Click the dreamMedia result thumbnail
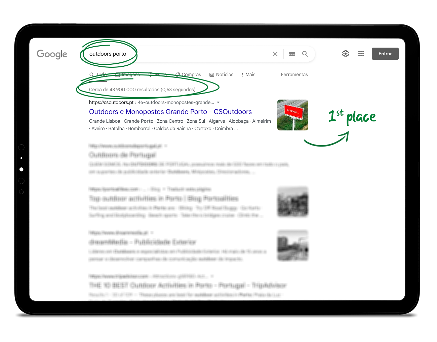437x342 pixels. [x=293, y=245]
